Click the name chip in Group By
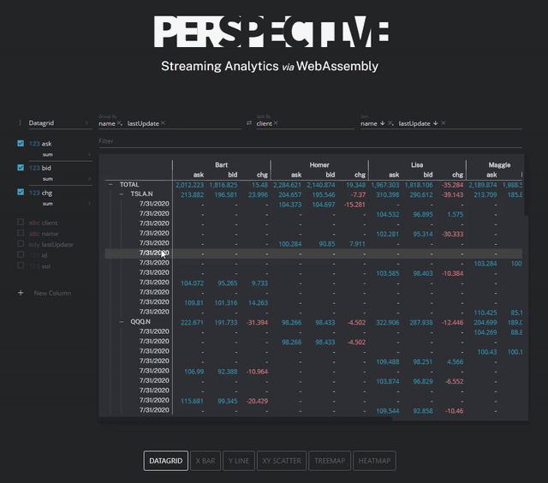This screenshot has height=483, width=548. pyautogui.click(x=106, y=123)
